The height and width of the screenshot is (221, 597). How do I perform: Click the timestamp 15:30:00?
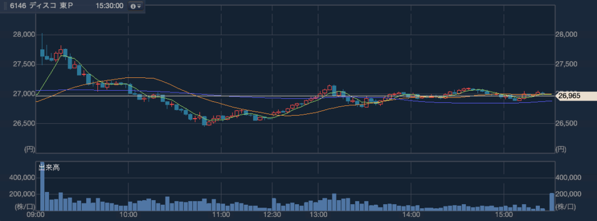pyautogui.click(x=109, y=6)
